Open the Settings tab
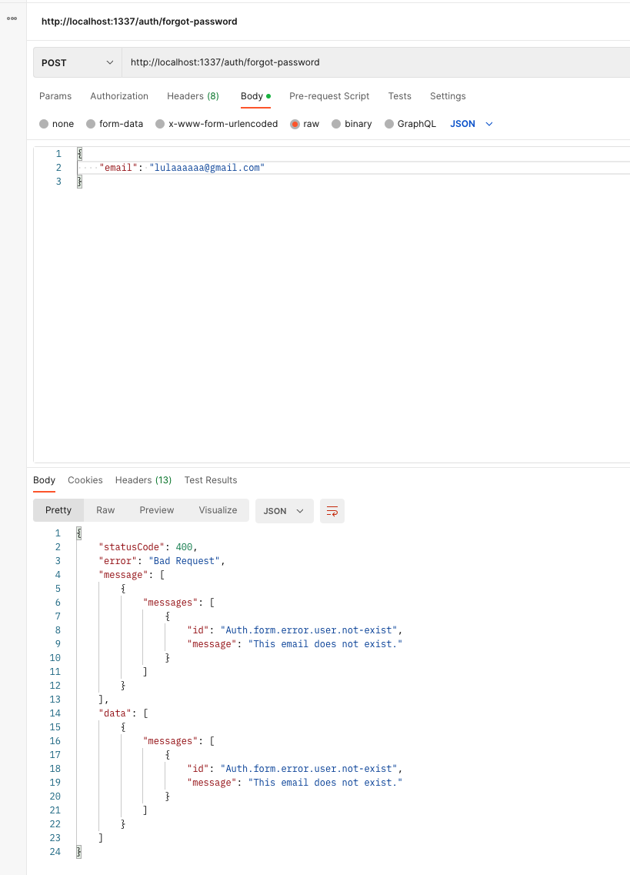630x875 pixels. pos(448,96)
